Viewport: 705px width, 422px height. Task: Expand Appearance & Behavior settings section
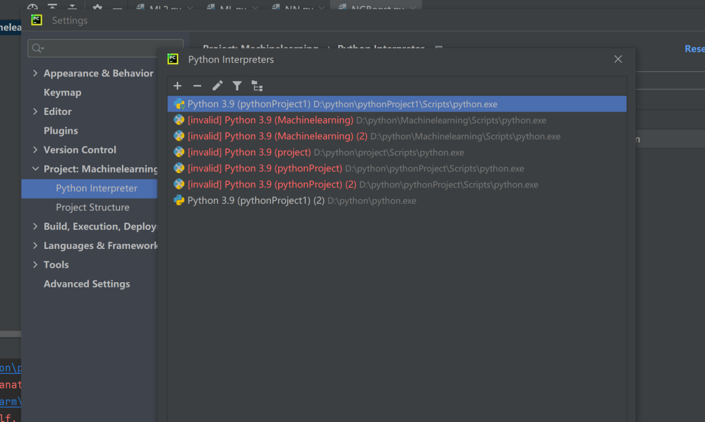click(x=35, y=73)
